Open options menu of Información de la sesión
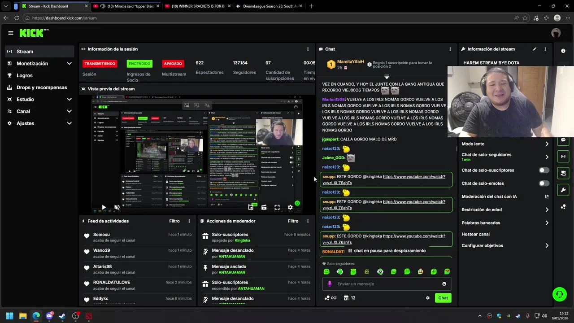 [x=308, y=49]
